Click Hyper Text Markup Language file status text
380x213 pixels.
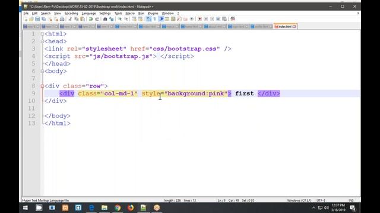46,201
